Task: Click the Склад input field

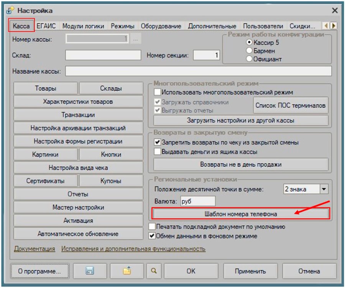Action: point(103,55)
